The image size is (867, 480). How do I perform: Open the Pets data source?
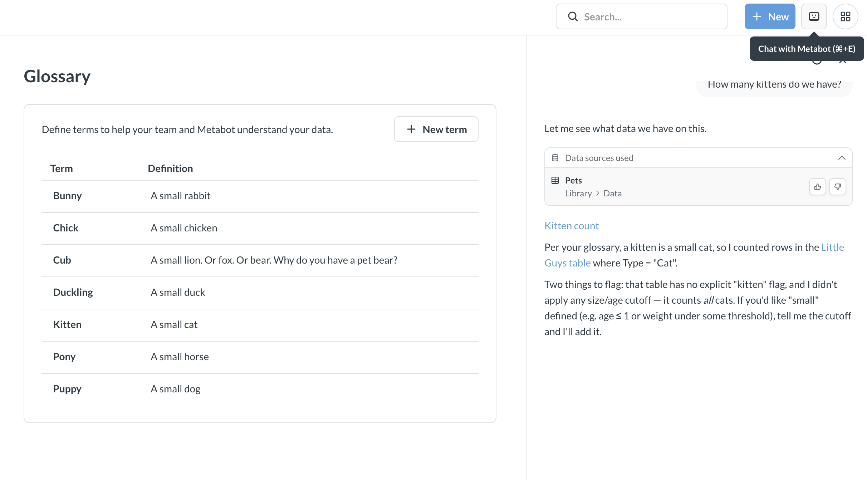click(573, 180)
